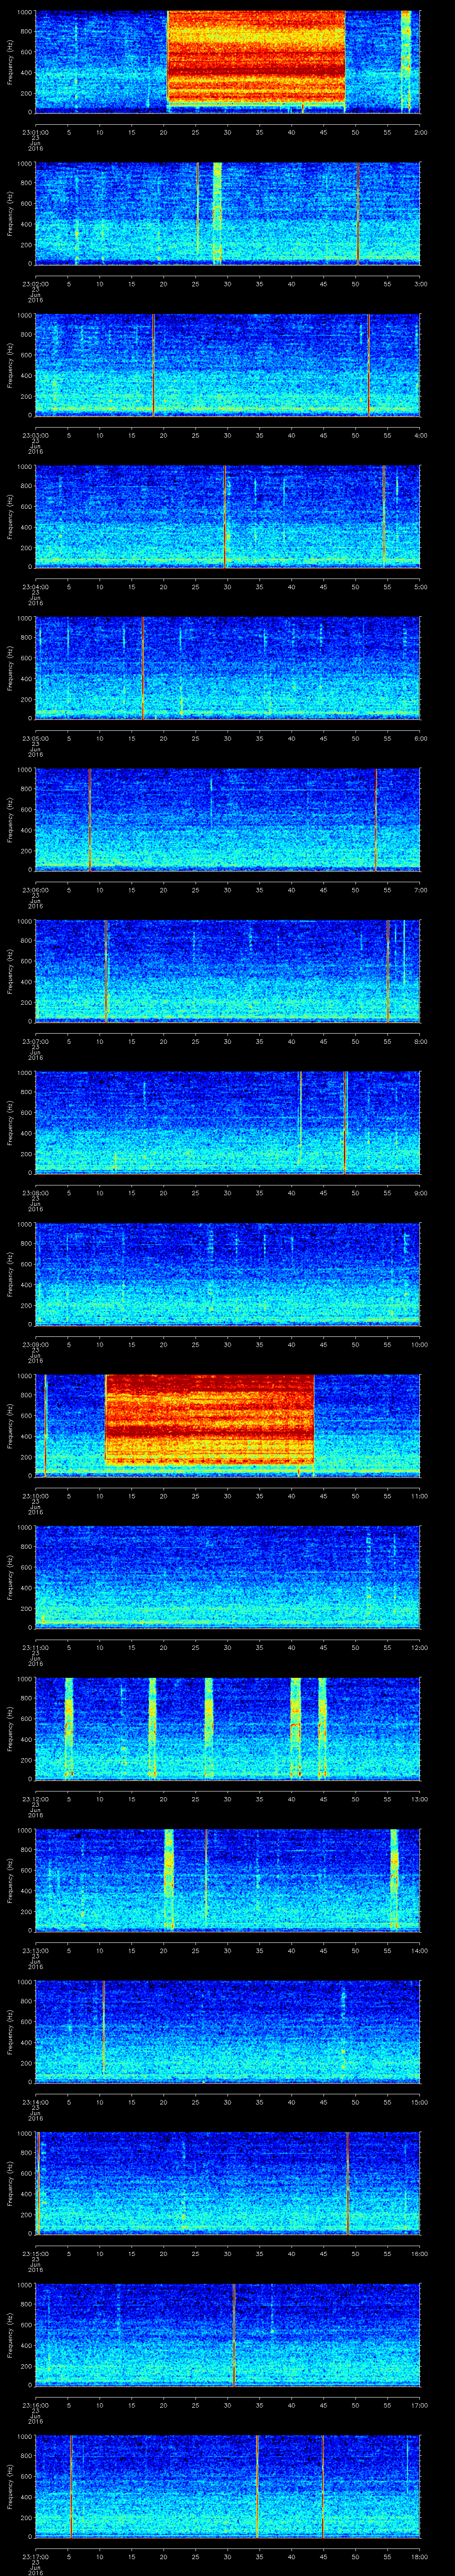Click the red line near 8 s in the 23:06:00 panel
The width and height of the screenshot is (455, 2576).
tap(90, 819)
